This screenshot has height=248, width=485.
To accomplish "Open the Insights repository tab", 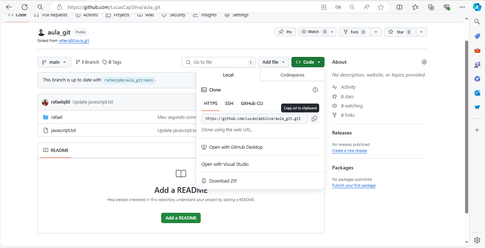I will (x=205, y=15).
